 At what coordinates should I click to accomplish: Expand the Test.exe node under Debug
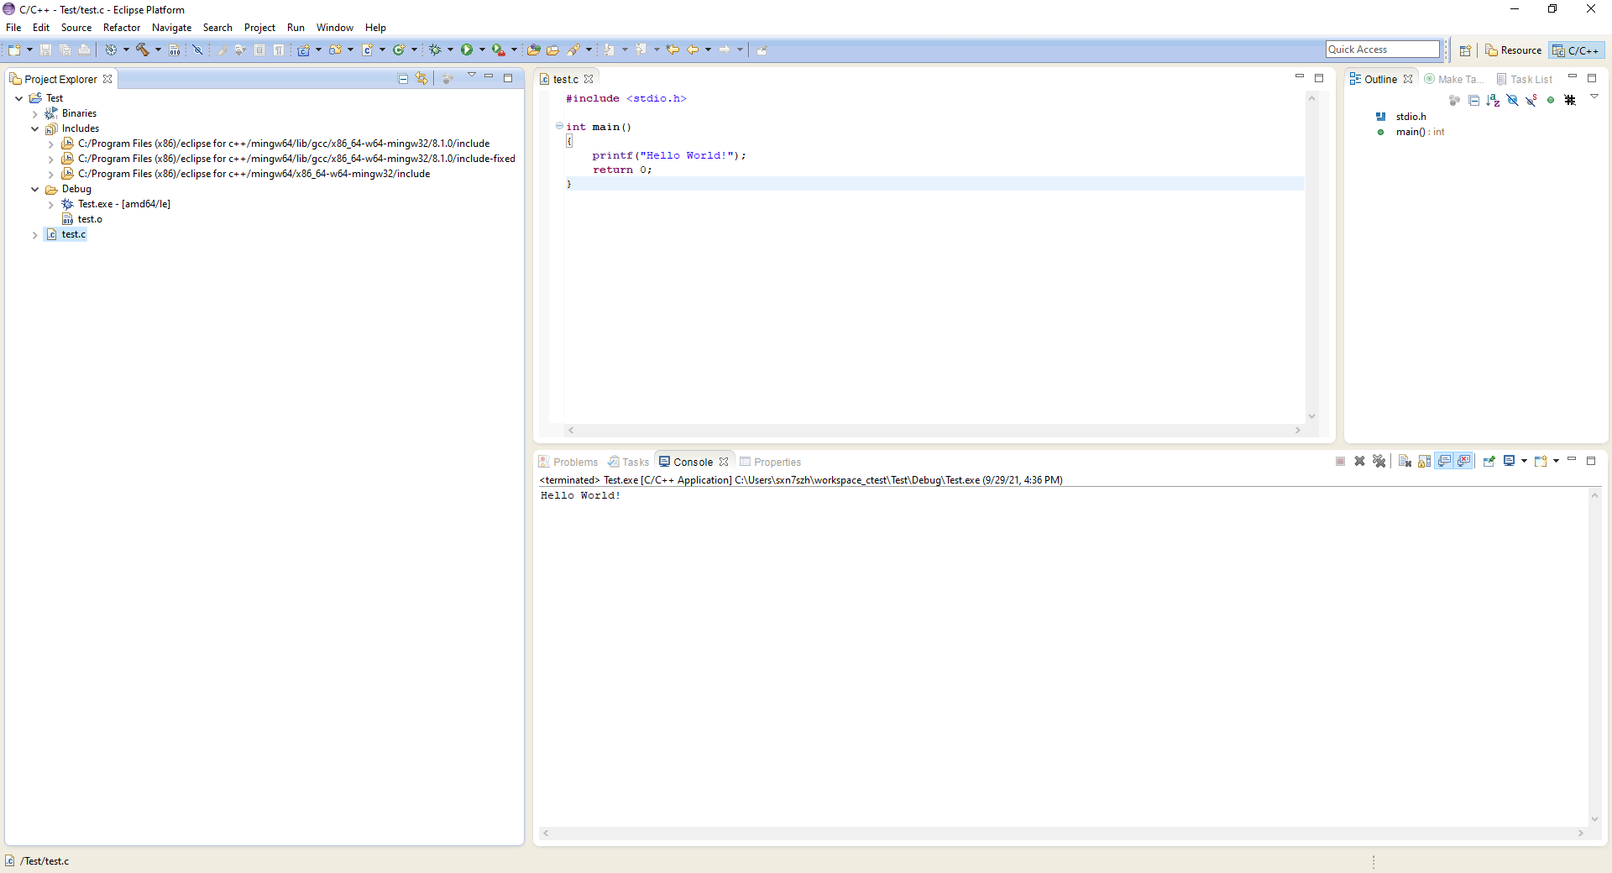[x=50, y=205]
